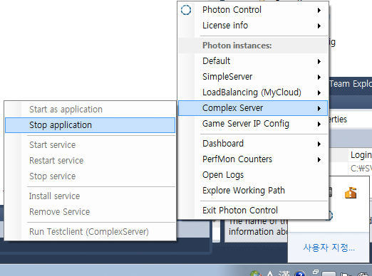Select Stop service entry
Viewport: 372px width, 276px height.
pyautogui.click(x=90, y=176)
